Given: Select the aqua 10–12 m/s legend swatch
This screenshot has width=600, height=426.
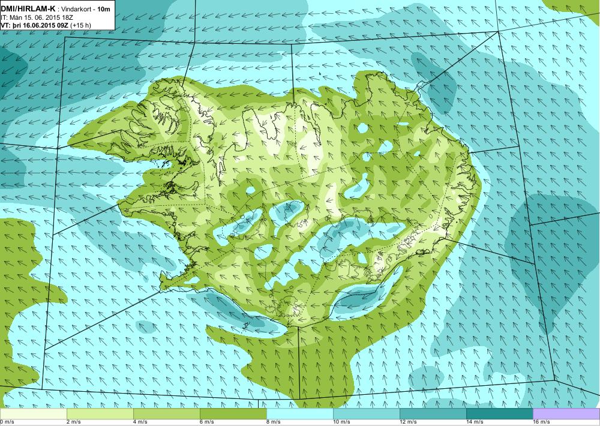Looking at the screenshot, I should click(366, 414).
